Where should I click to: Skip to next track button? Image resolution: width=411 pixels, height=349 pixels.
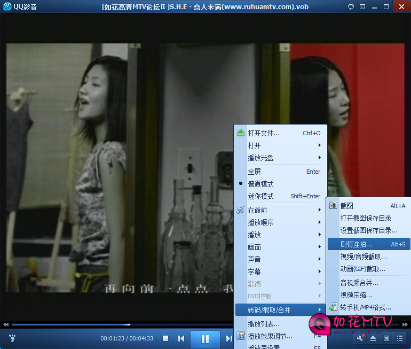(229, 338)
